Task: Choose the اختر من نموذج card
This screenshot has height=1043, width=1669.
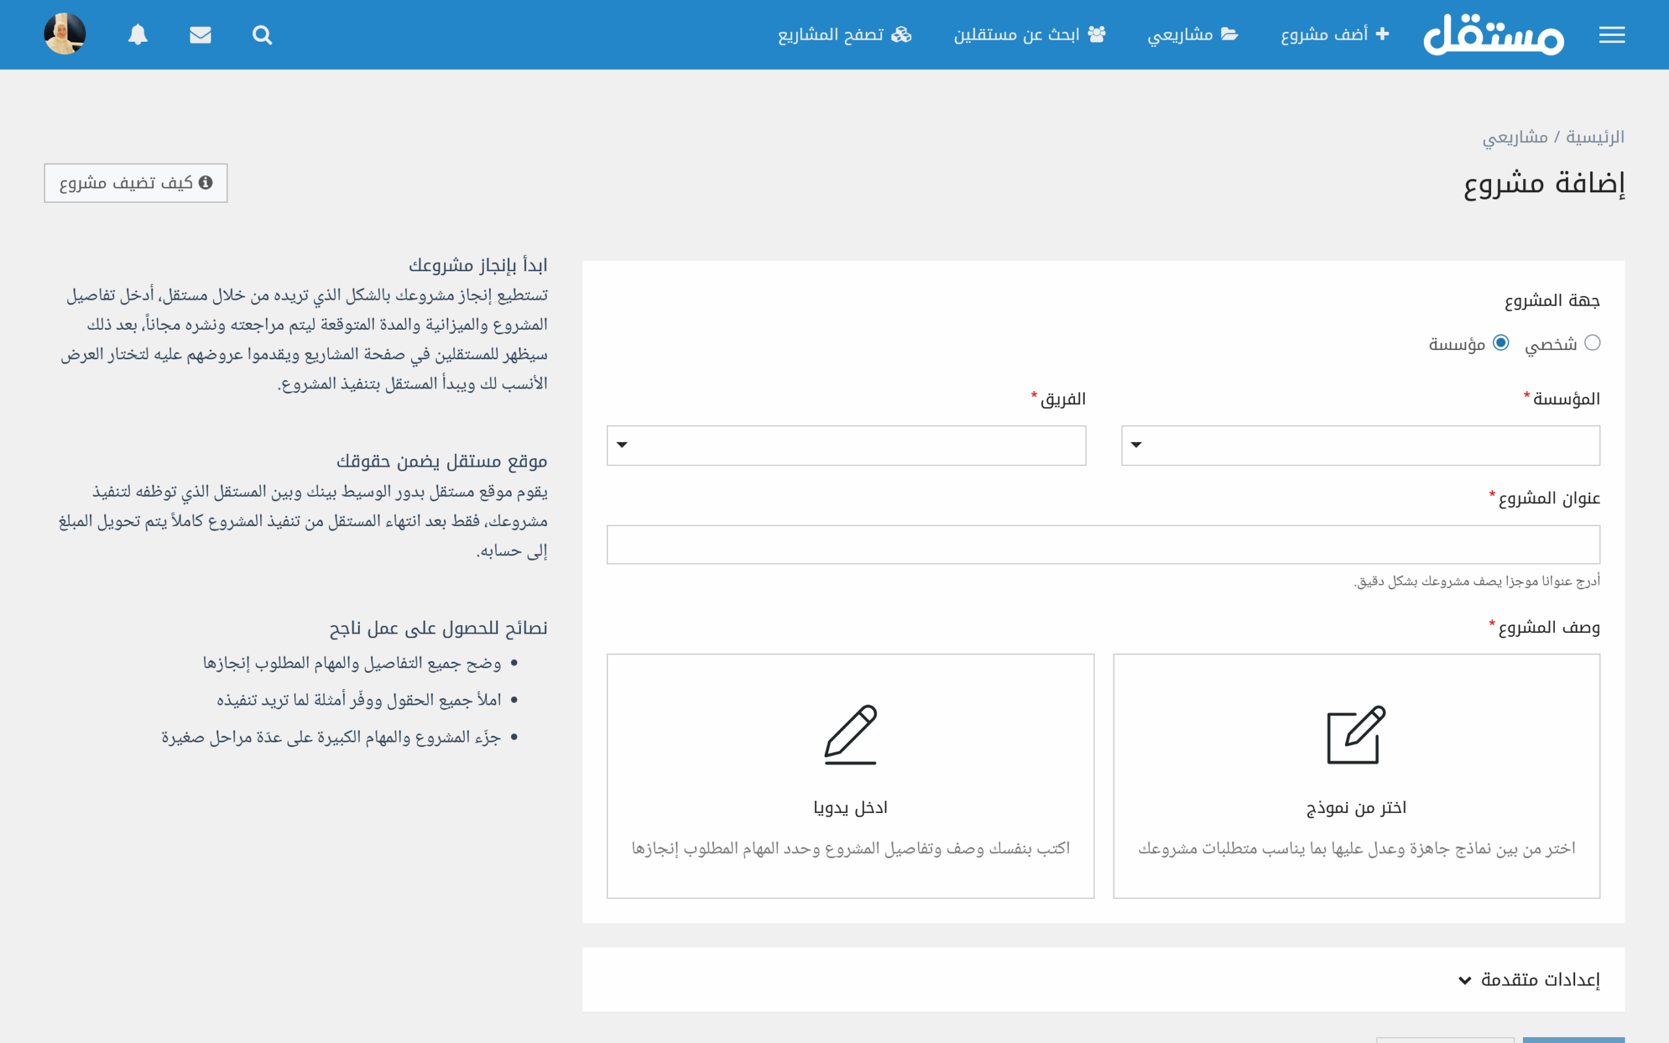Action: (x=1357, y=776)
